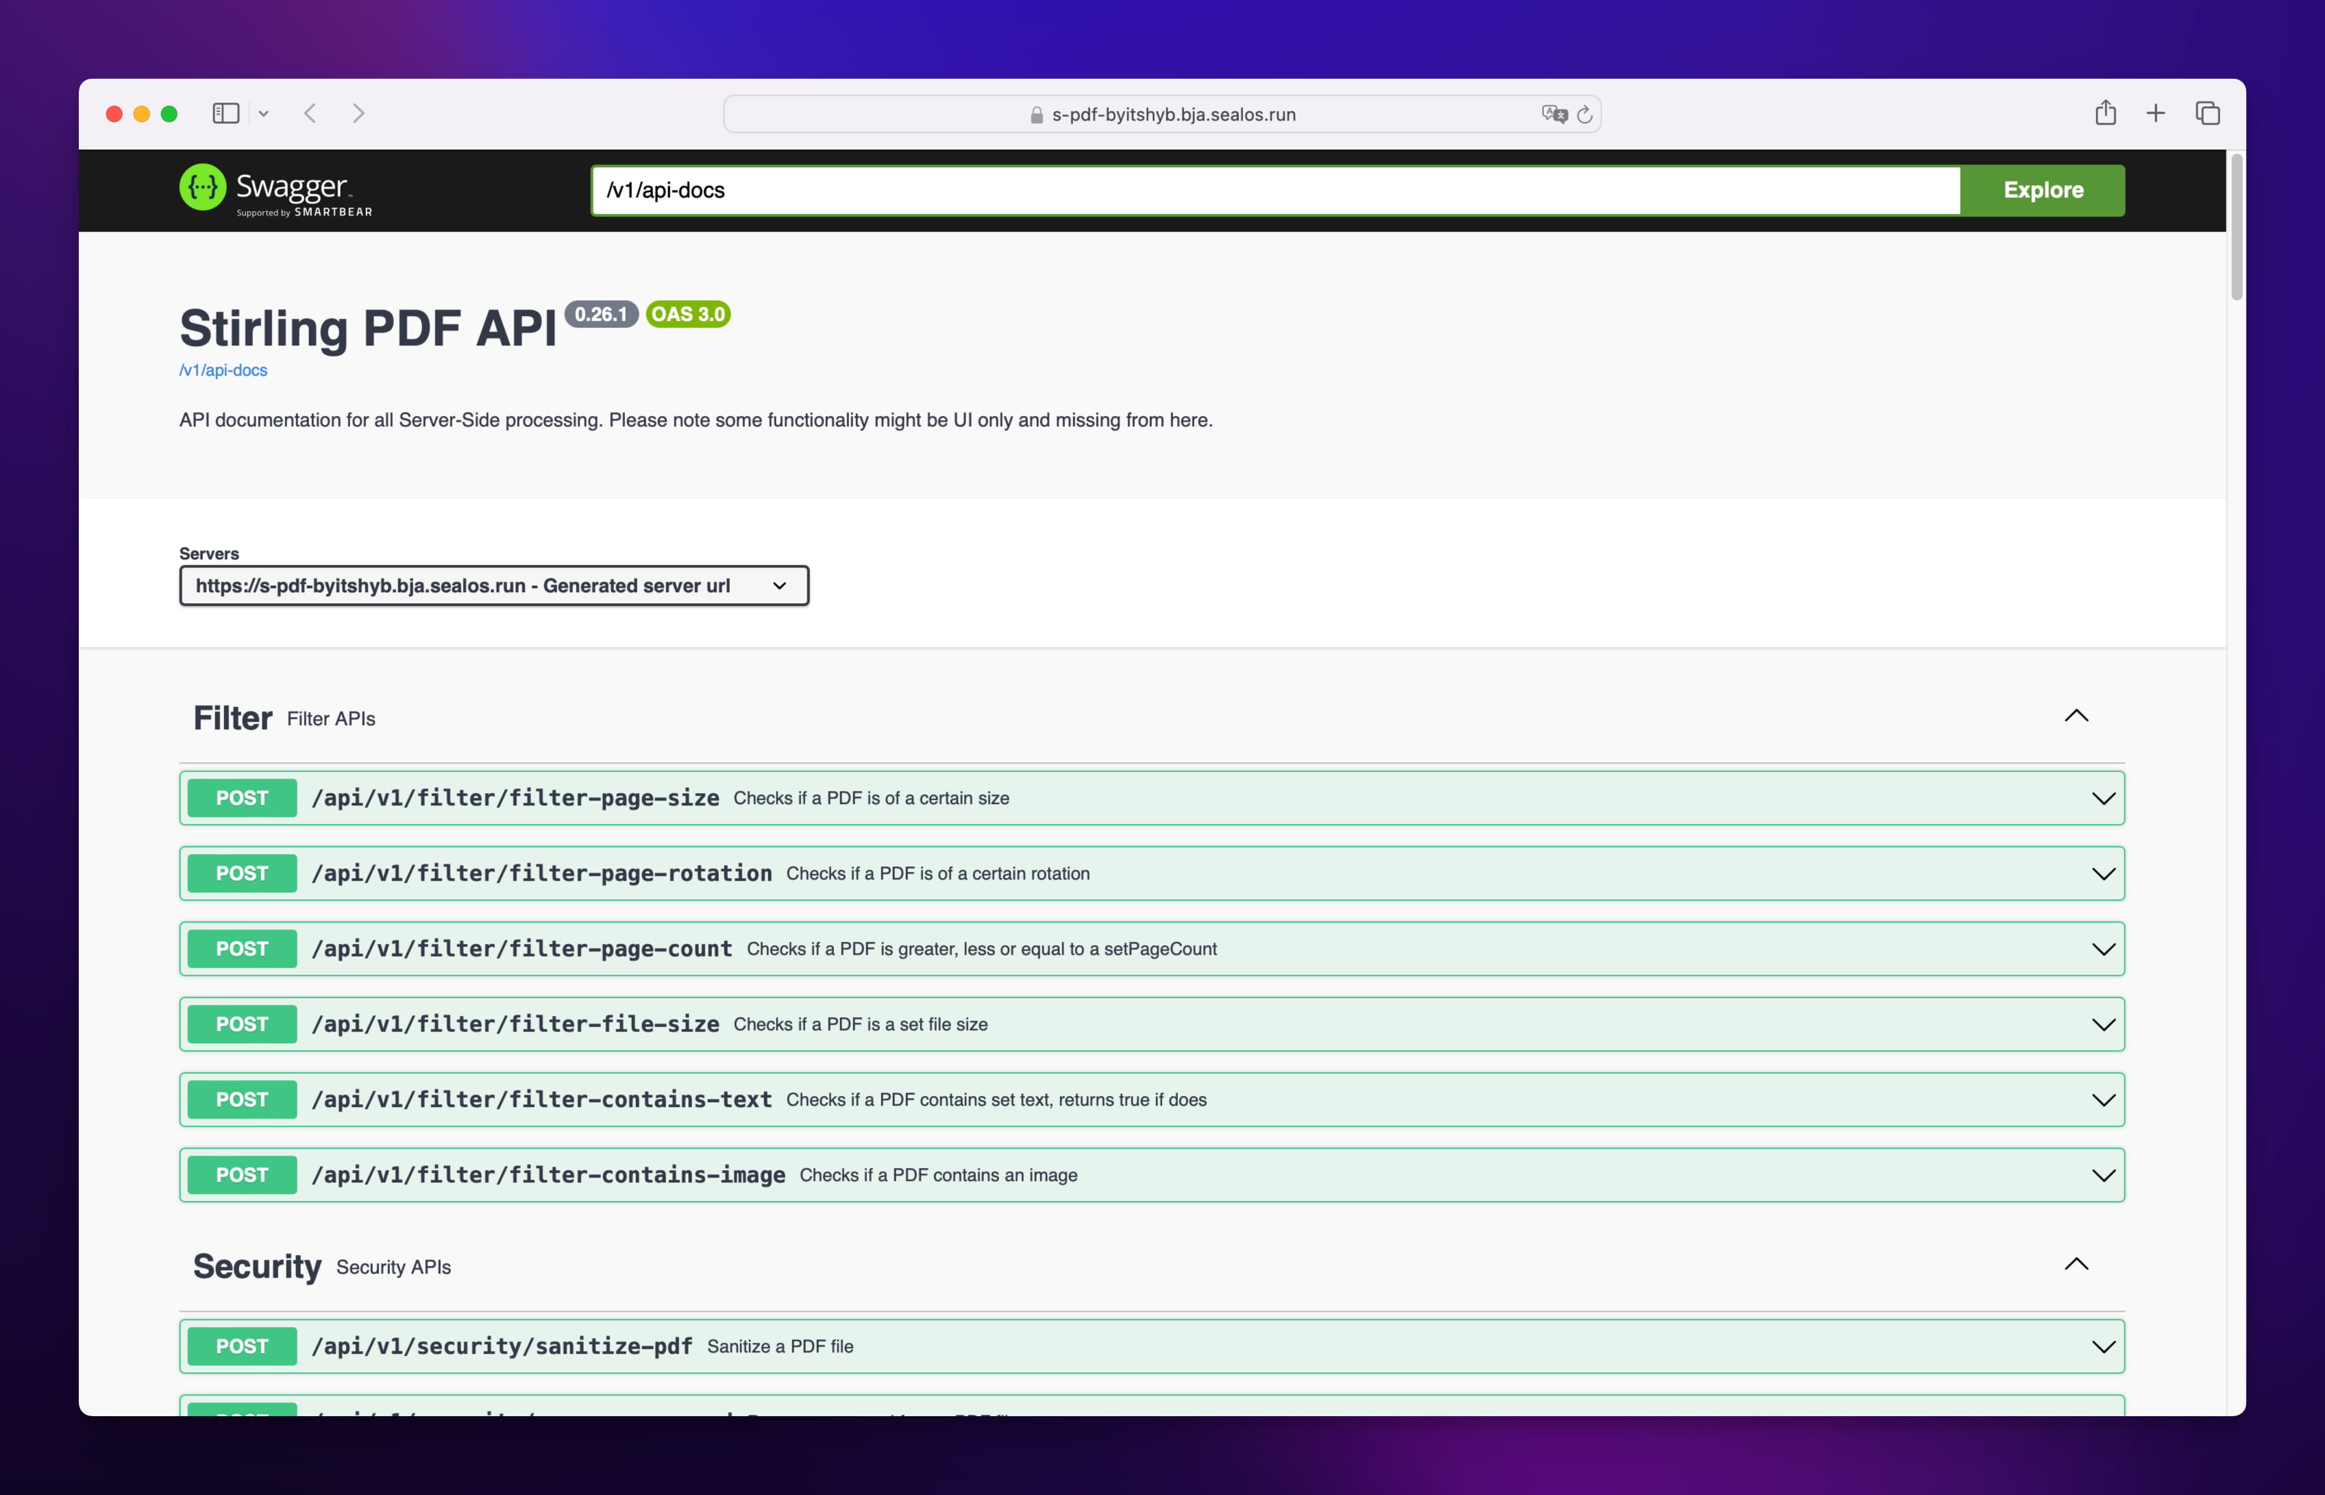This screenshot has height=1495, width=2325.
Task: Click the page vertical scrollbar thumb
Action: [x=2237, y=227]
